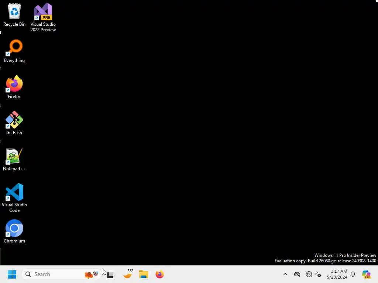Open the clock showing 3:17 AM
This screenshot has height=283, width=378.
(x=337, y=274)
